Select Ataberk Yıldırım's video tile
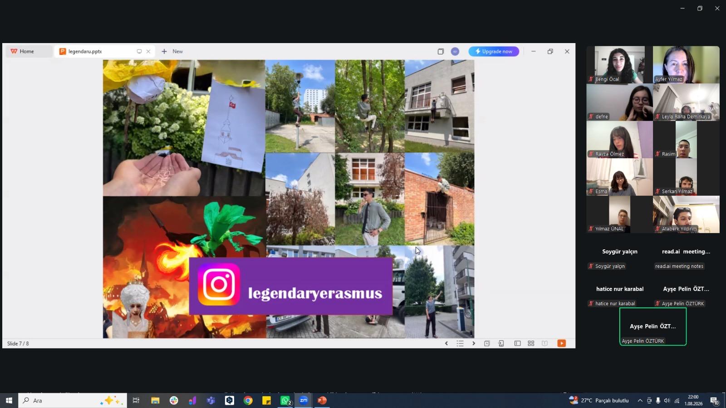Image resolution: width=726 pixels, height=408 pixels. [686, 214]
